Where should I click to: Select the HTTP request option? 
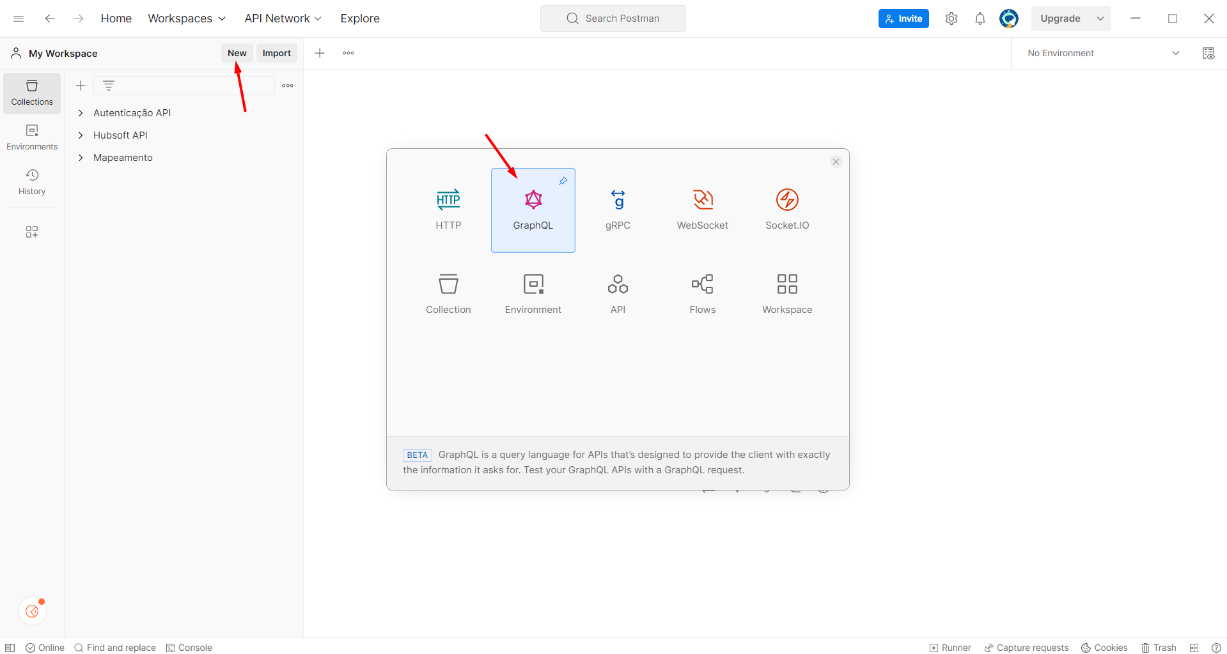(x=448, y=210)
